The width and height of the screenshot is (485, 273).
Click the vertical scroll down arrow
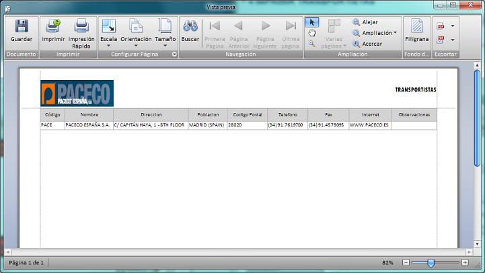(477, 244)
